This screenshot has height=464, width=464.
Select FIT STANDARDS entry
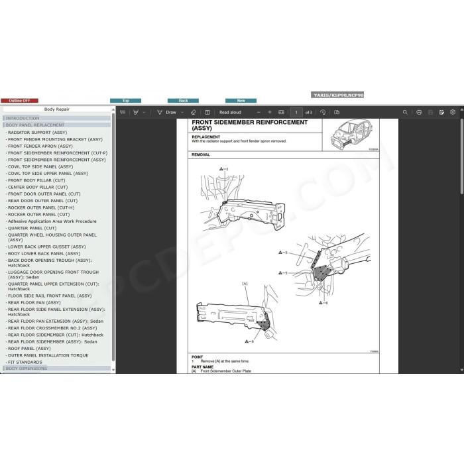25,362
